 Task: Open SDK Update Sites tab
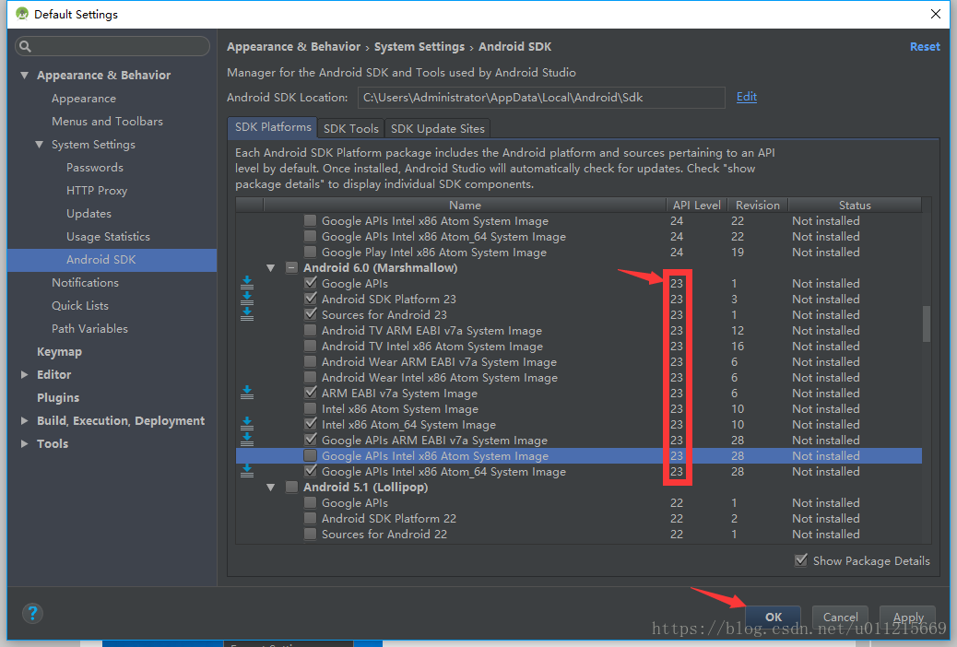[x=438, y=128]
